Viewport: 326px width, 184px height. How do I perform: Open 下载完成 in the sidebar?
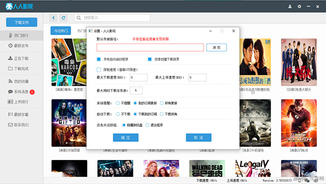pyautogui.click(x=22, y=69)
